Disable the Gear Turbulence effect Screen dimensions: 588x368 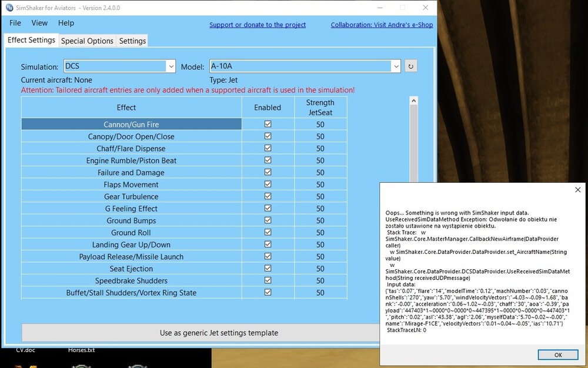[x=268, y=196]
